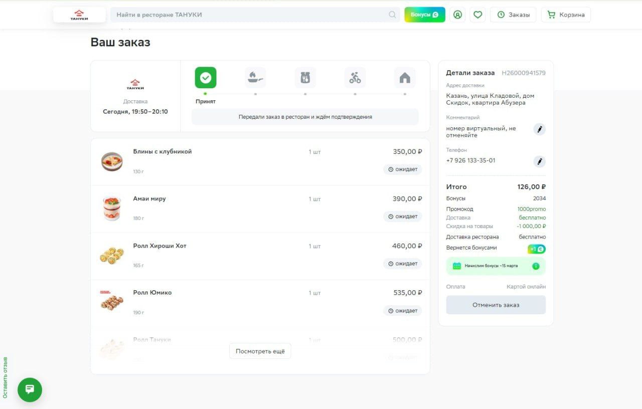Click the Блины с клубникой thumbnail
642x409 pixels.
coord(112,161)
